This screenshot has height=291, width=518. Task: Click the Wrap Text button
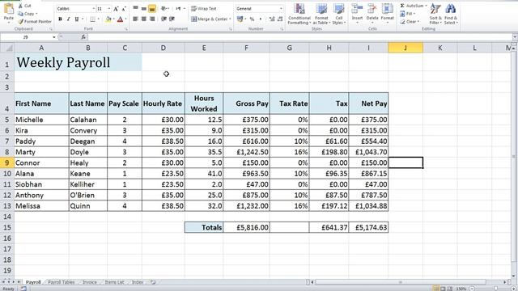coord(204,9)
